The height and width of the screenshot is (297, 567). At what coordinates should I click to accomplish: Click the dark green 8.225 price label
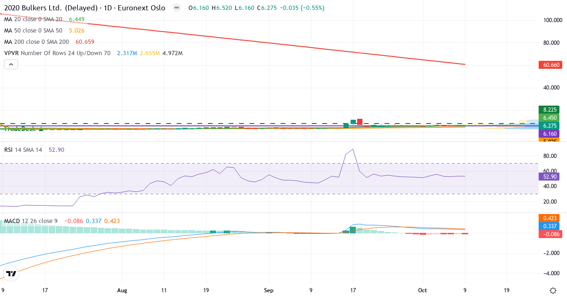pos(550,109)
